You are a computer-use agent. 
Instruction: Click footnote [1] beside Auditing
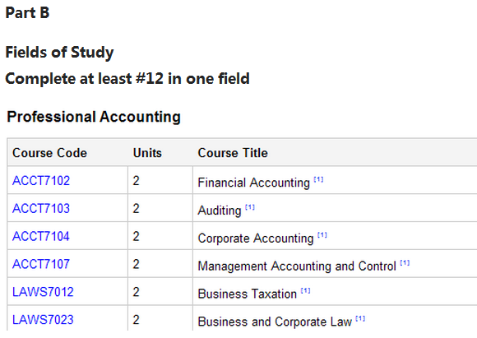coord(250,207)
